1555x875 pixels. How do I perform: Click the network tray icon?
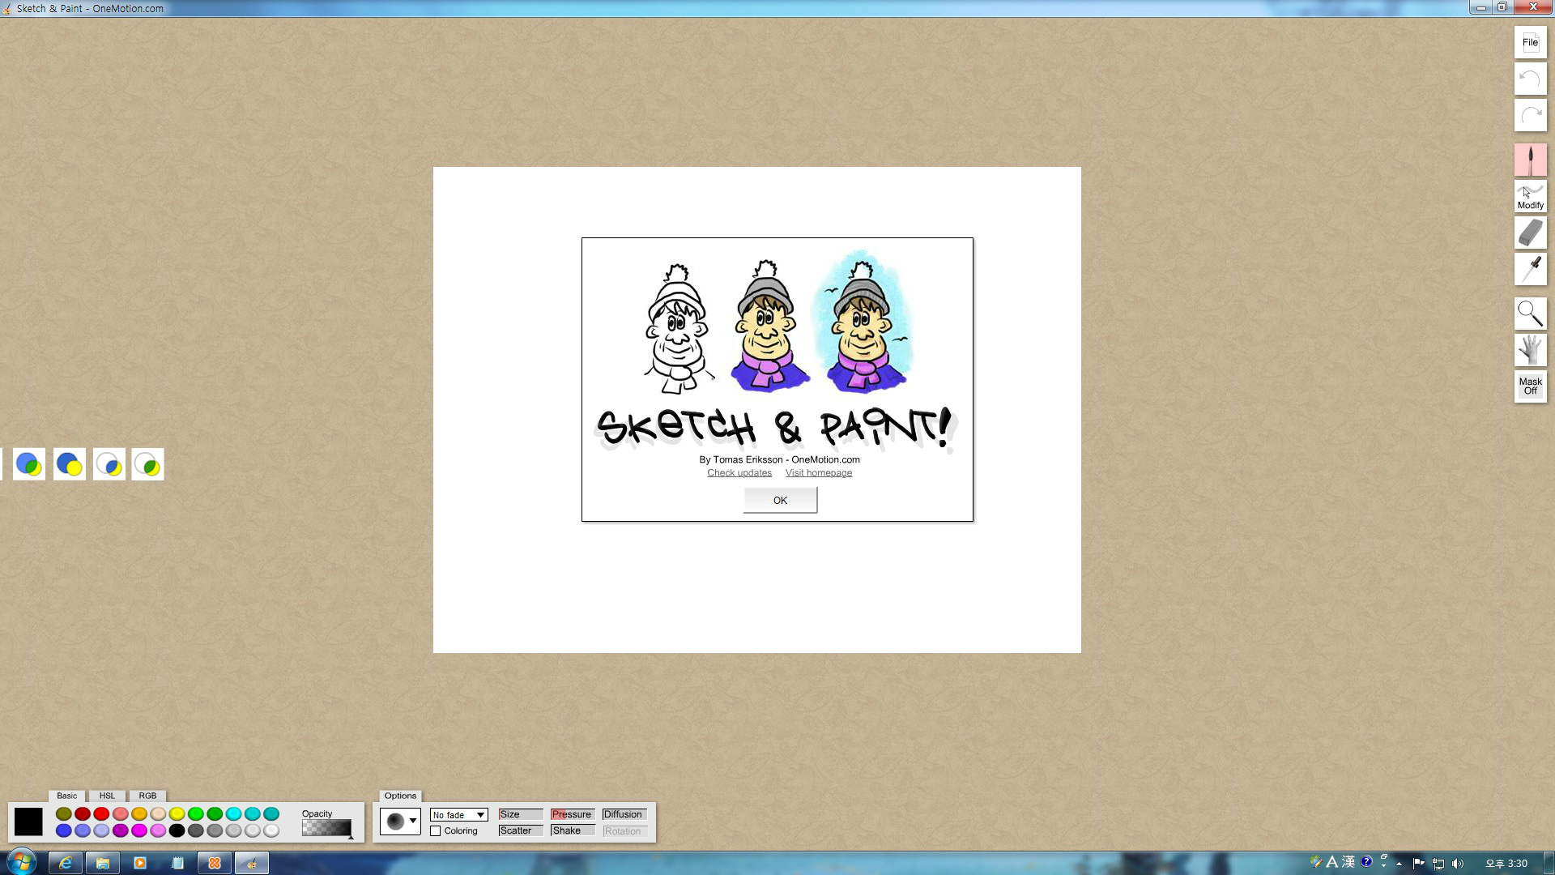[x=1438, y=864]
